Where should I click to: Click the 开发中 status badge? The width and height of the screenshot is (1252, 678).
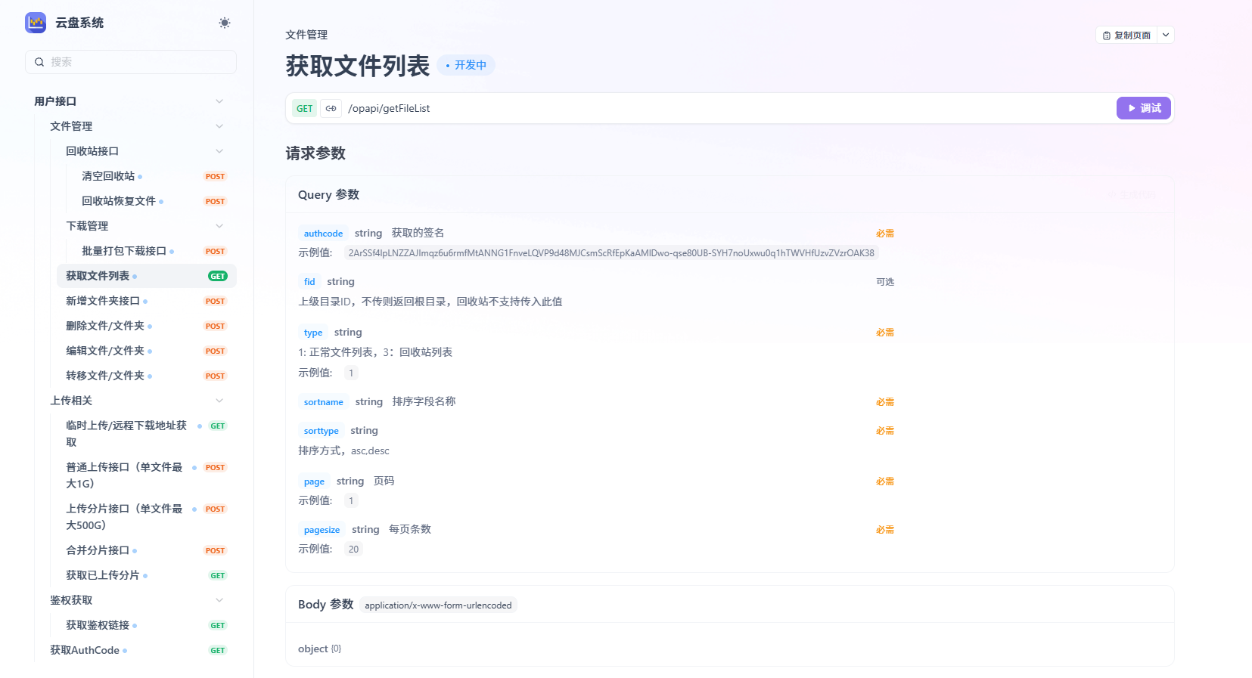[x=466, y=66]
